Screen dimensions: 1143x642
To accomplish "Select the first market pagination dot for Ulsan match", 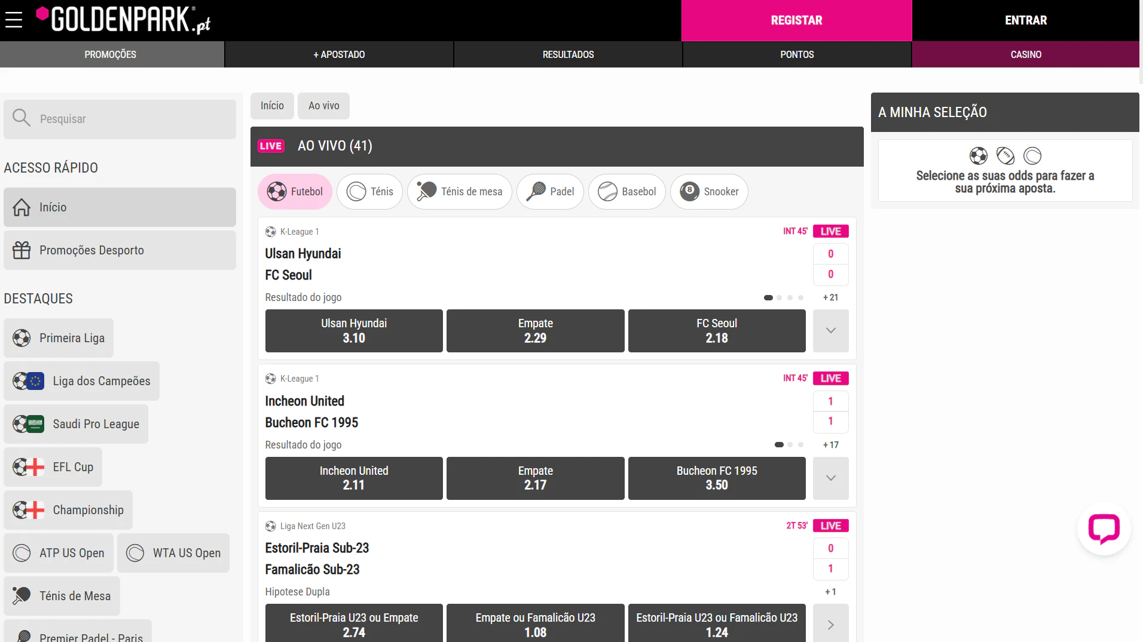I will pyautogui.click(x=768, y=297).
